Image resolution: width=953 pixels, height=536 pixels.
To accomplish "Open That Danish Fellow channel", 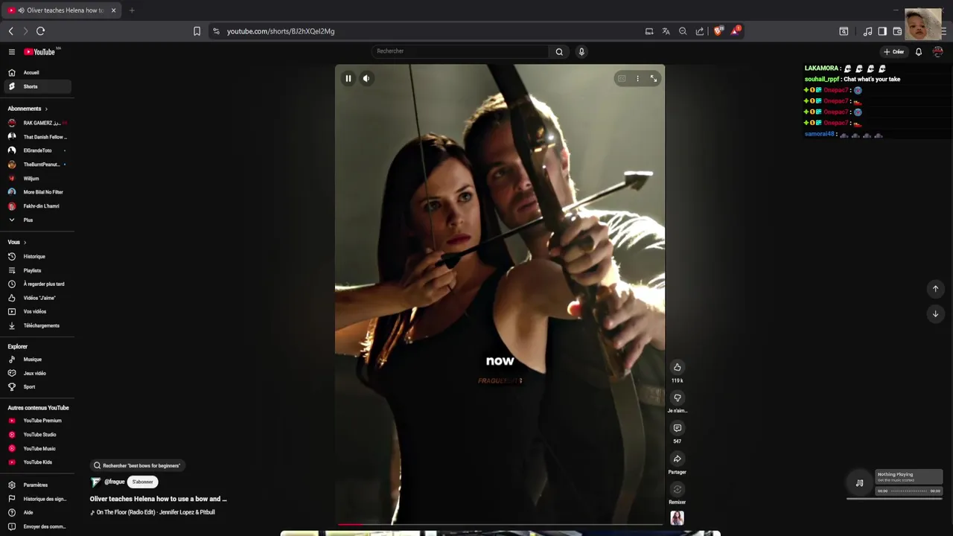I will [37, 137].
